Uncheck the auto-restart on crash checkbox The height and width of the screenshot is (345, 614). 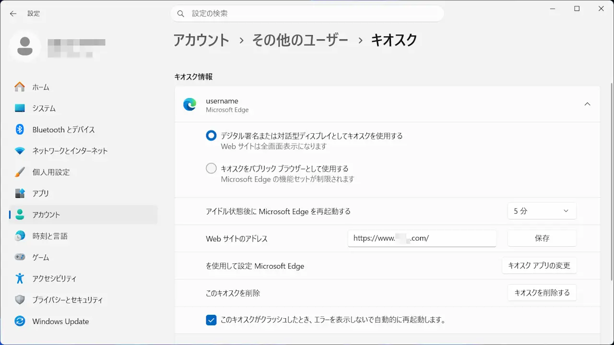pyautogui.click(x=211, y=320)
